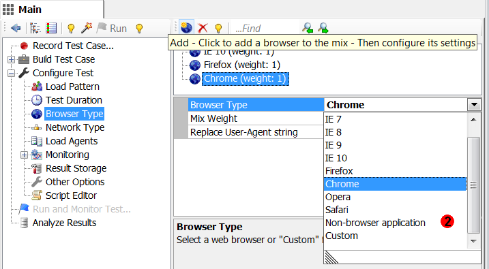Choose IE 9 from the dropdown list

pos(395,146)
